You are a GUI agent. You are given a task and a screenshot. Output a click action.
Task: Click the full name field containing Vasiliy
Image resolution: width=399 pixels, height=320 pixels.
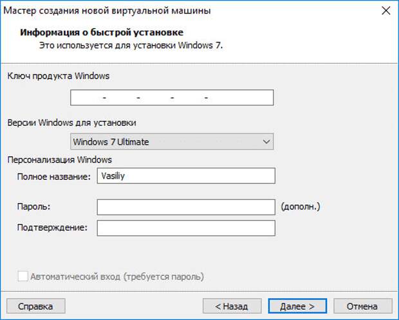(x=186, y=175)
